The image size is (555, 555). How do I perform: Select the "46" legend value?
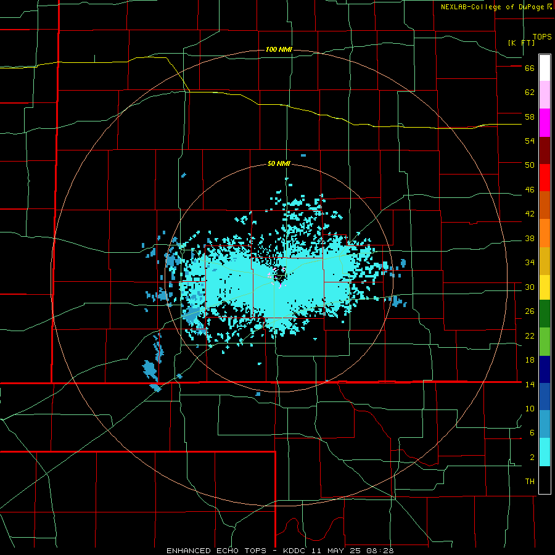[530, 190]
